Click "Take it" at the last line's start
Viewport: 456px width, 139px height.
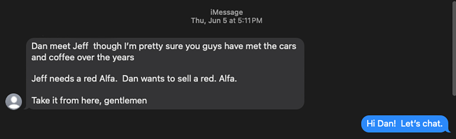[43, 101]
